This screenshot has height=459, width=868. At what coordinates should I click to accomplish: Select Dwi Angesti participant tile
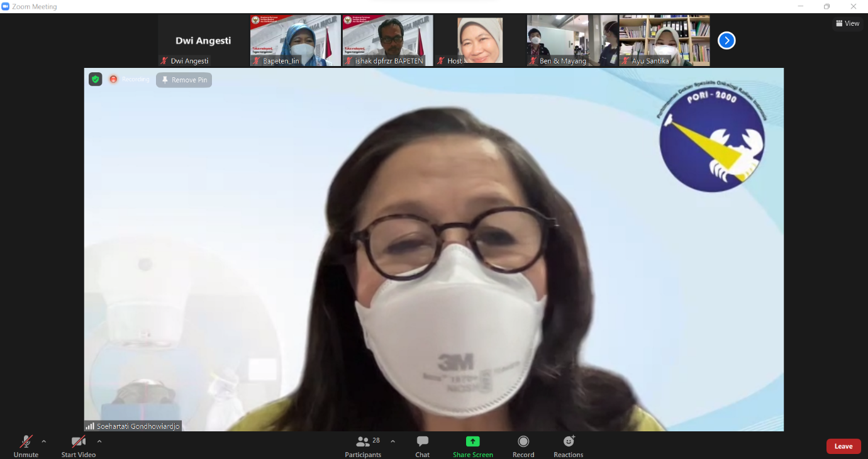(203, 41)
